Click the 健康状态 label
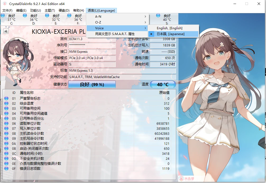Viewport: 266px width, 183px height. 60,84
